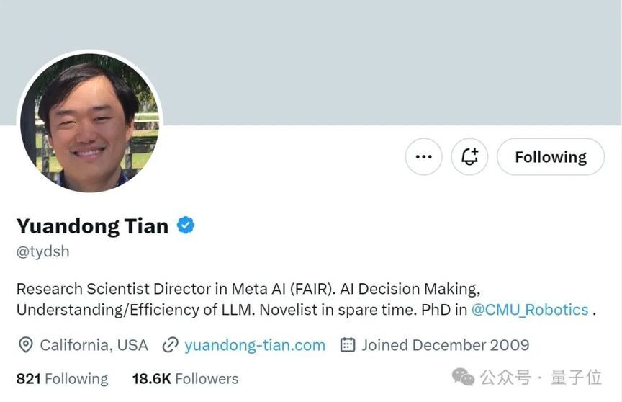View the 18.6K Followers list

tap(185, 379)
